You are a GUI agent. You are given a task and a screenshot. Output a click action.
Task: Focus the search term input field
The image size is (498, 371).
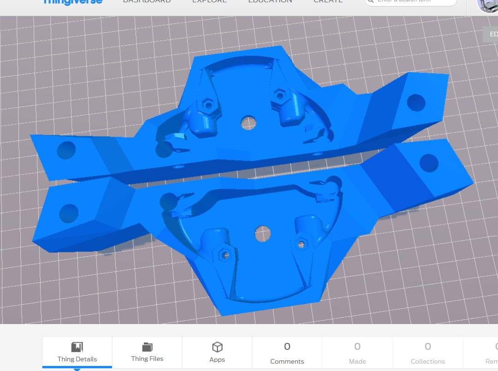(x=410, y=2)
